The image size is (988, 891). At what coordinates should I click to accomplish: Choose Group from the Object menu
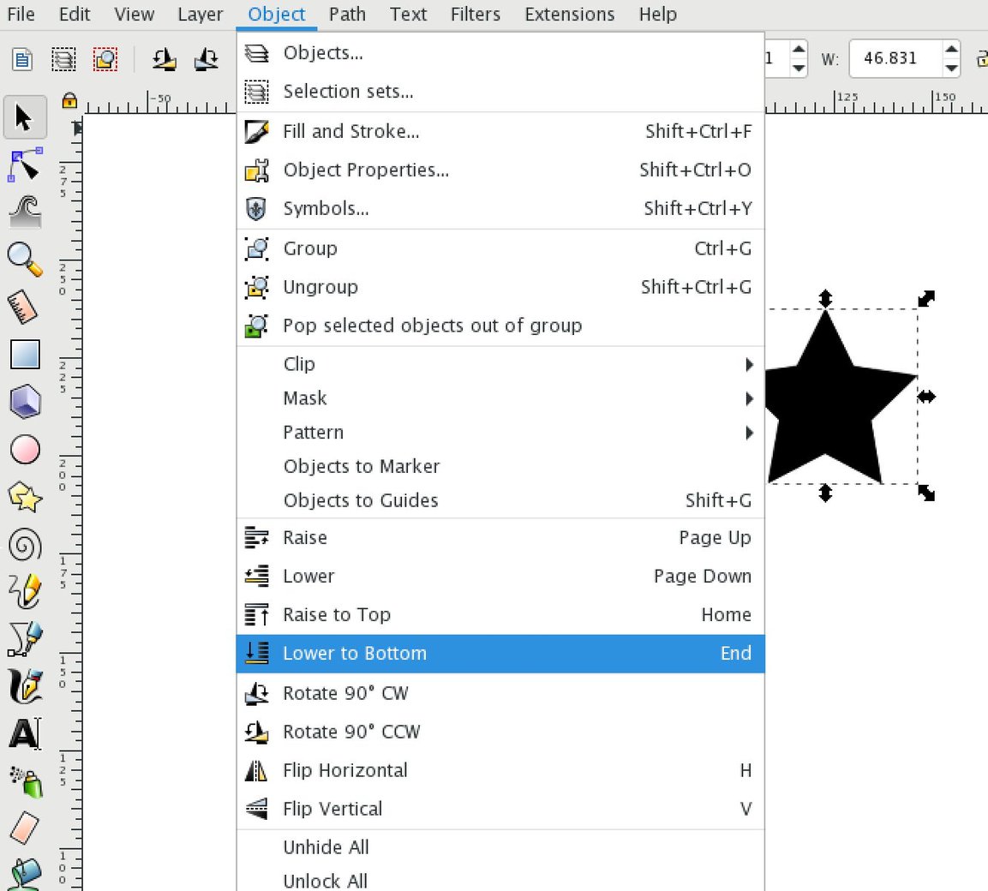(x=309, y=248)
